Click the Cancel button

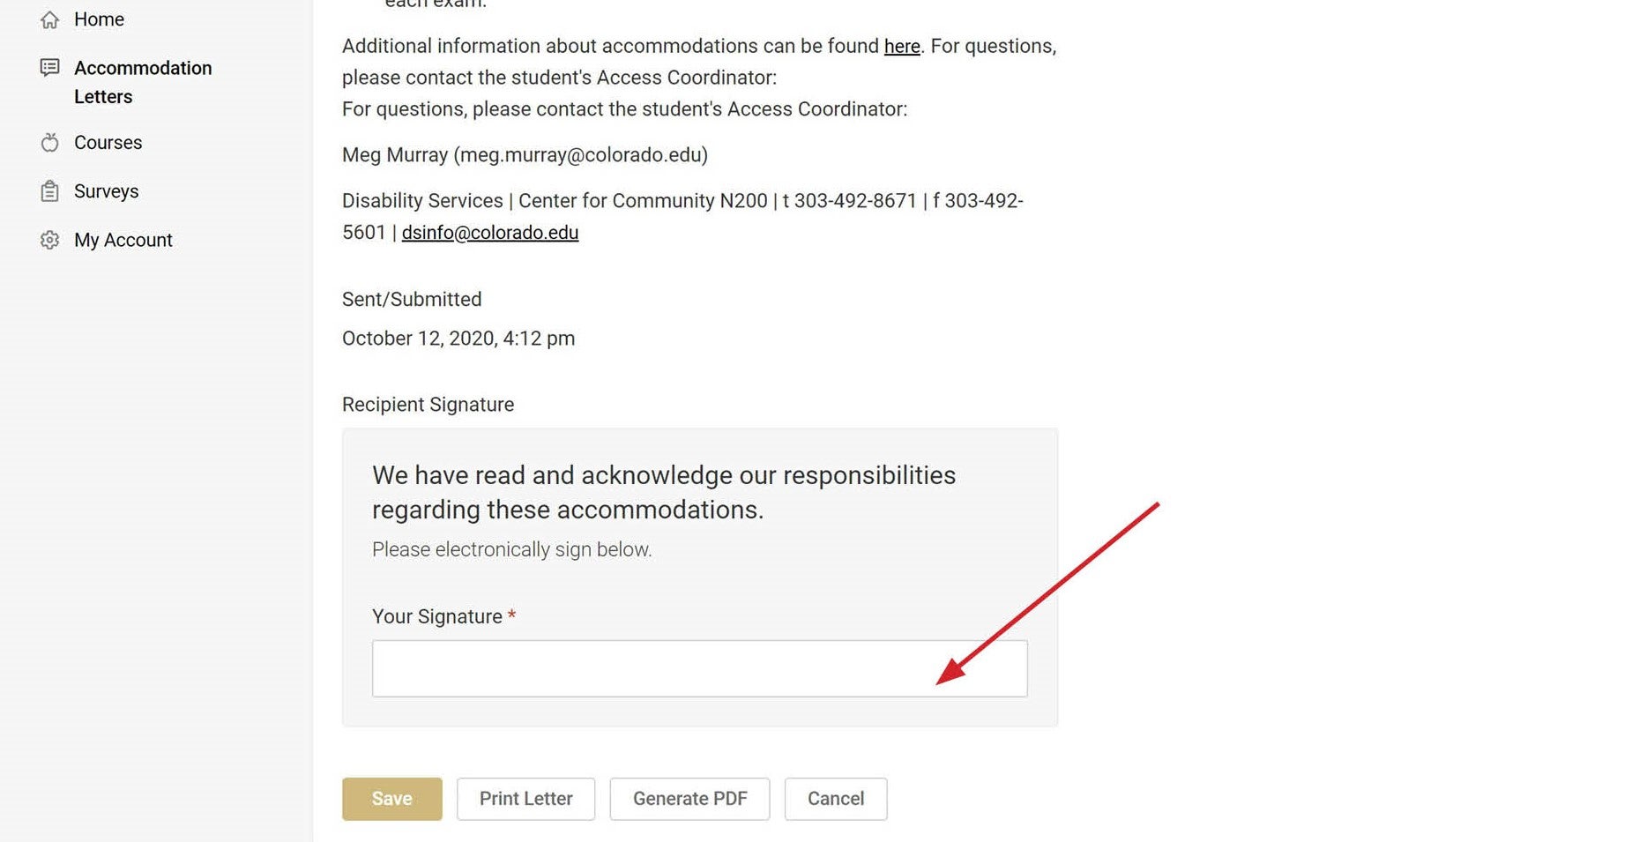pos(836,799)
